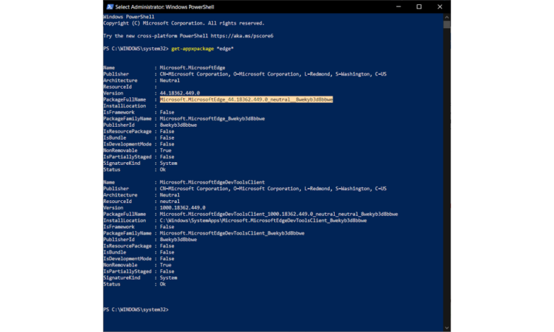
Task: Click the bottom prompt PS C:\WINDOWS\system32>
Action: 136,310
